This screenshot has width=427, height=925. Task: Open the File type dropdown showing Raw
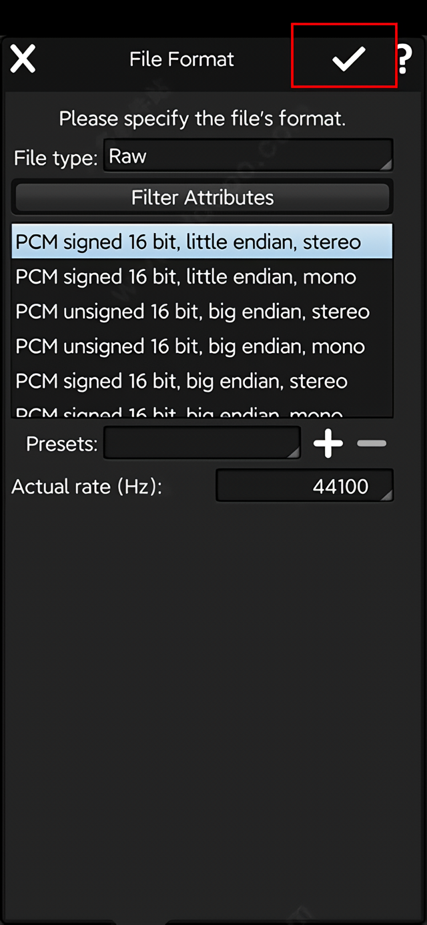click(248, 156)
